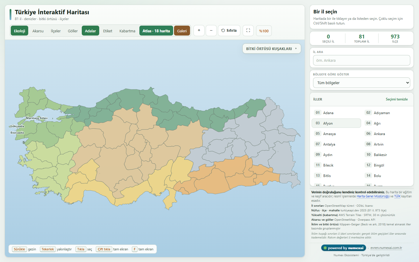Open the Tüm bölgeler region dropdown
Screen dimensions: 419x262
click(x=362, y=83)
